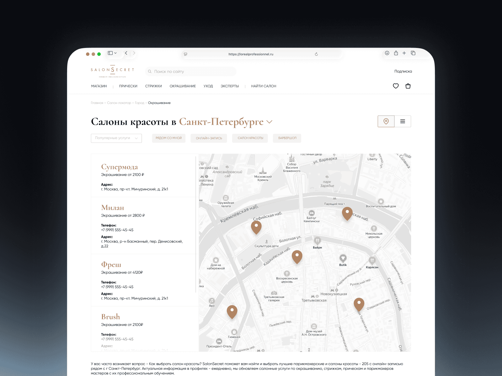Click the Butik shop map marker

point(343,258)
